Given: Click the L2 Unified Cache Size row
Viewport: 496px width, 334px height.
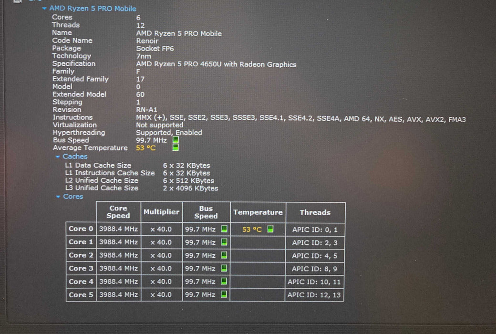Looking at the screenshot, I should [x=139, y=180].
